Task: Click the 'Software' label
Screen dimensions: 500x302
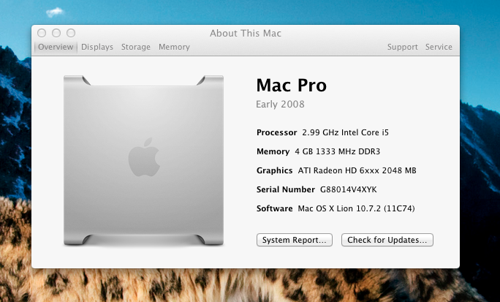Action: tap(274, 208)
